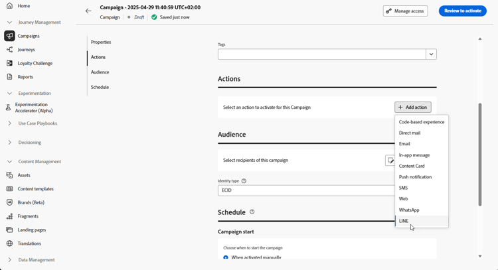The width and height of the screenshot is (498, 270).
Task: Click the Home icon in sidebar
Action: tap(9, 6)
